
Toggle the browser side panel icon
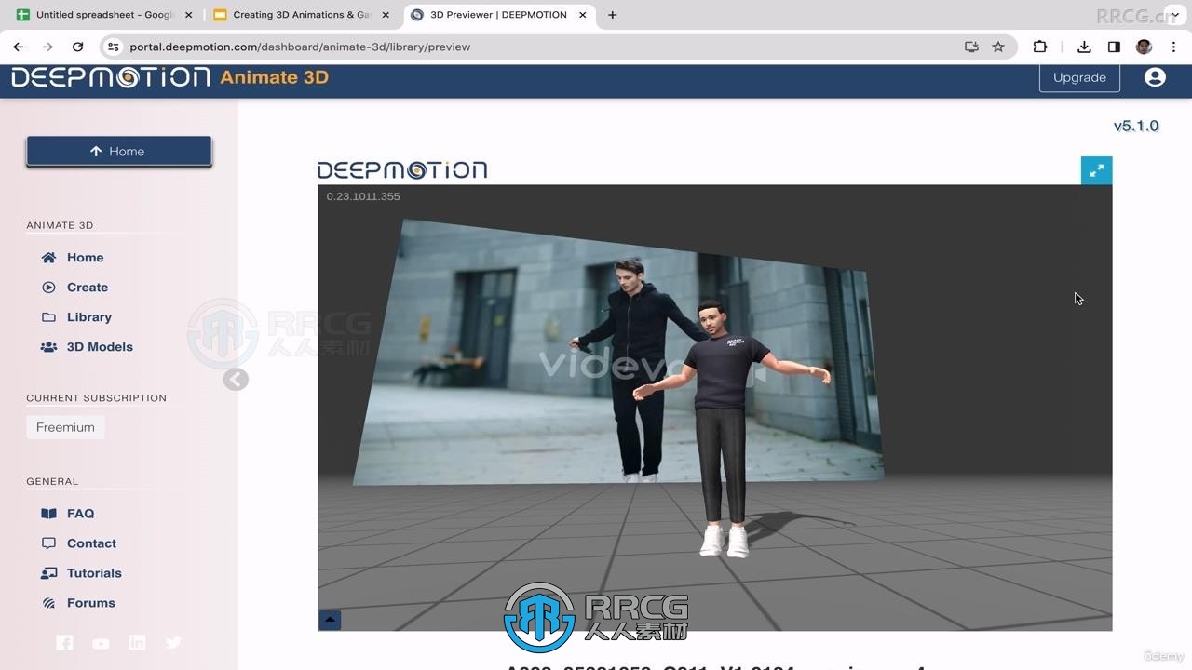pos(1114,47)
